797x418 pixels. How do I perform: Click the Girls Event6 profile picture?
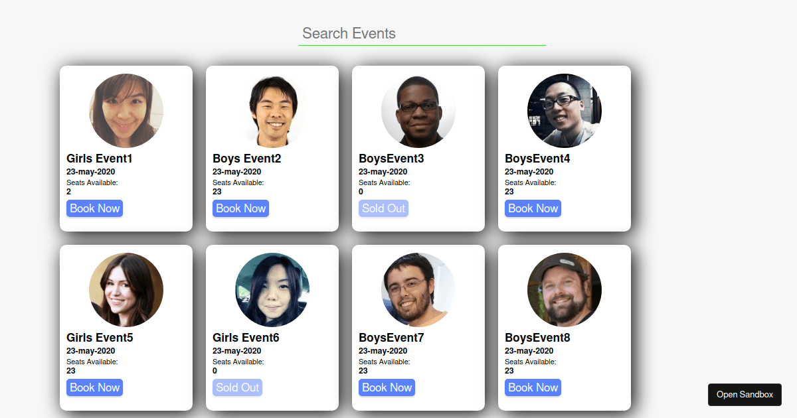click(272, 290)
